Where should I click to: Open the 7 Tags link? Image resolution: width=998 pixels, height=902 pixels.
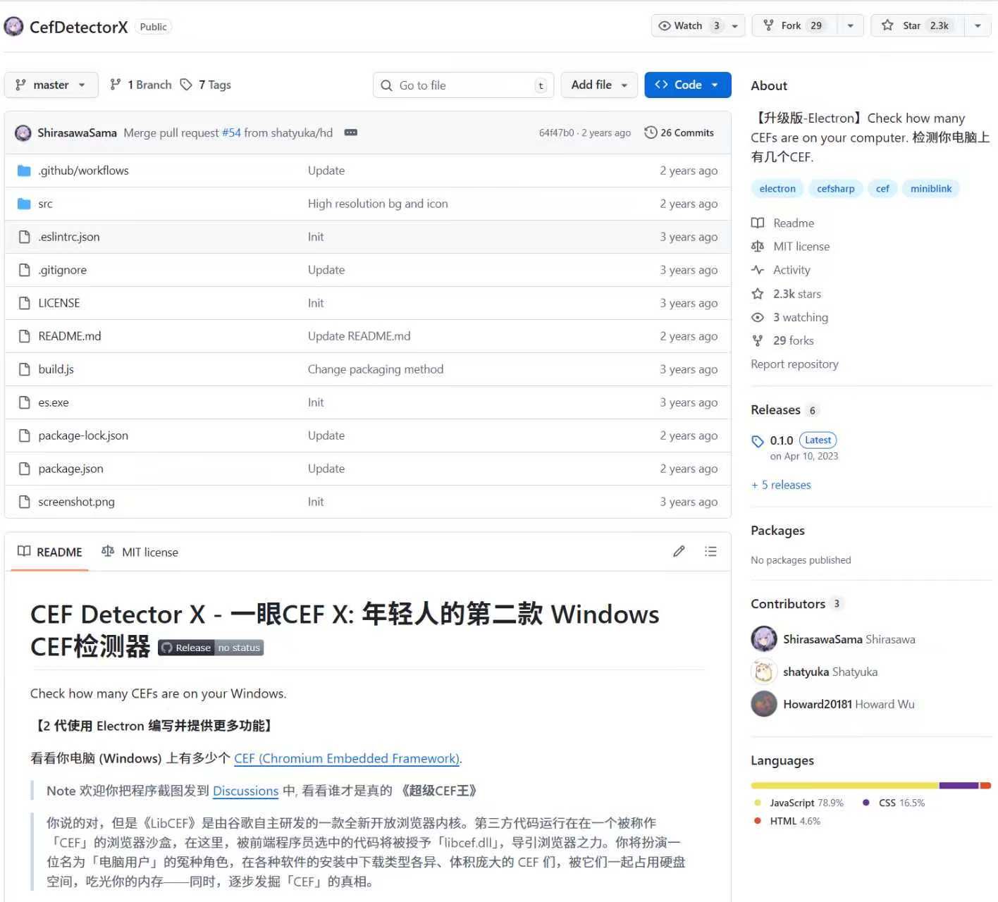point(206,85)
